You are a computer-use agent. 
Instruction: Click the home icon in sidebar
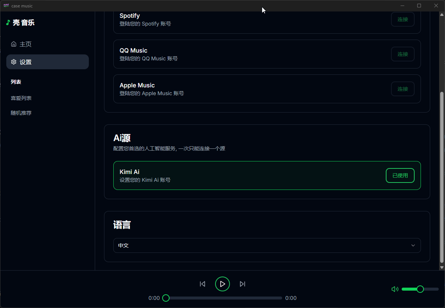coord(14,44)
